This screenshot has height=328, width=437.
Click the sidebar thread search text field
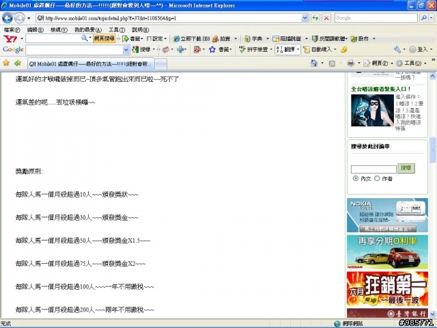[373, 169]
